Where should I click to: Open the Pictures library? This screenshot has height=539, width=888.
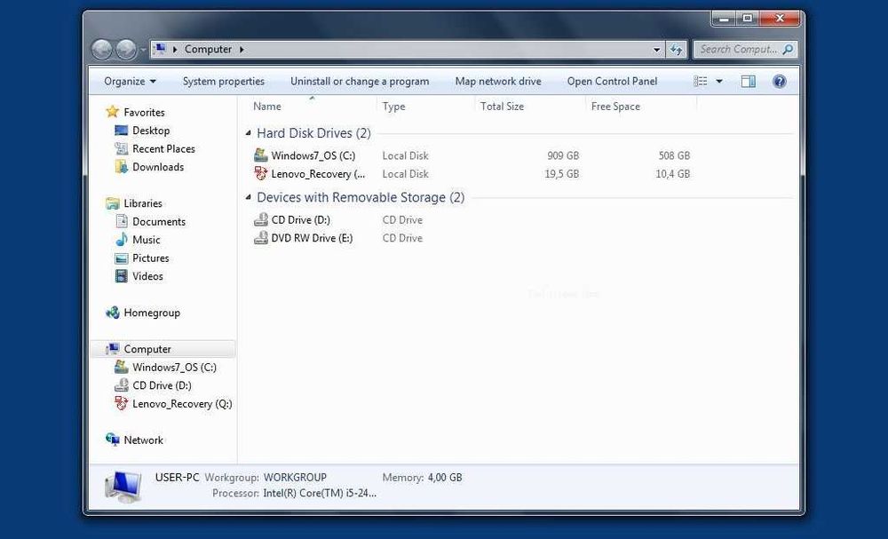click(151, 258)
